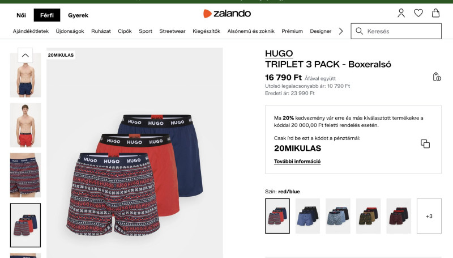Click the price tag info icon

tap(437, 77)
